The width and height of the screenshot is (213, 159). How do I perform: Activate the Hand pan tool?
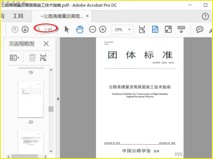[x=80, y=29]
